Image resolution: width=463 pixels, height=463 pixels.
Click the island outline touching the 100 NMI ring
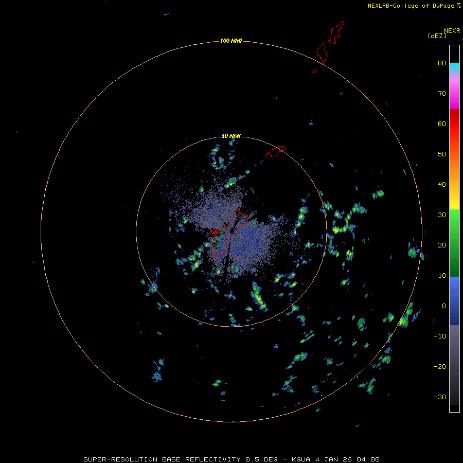coord(322,53)
